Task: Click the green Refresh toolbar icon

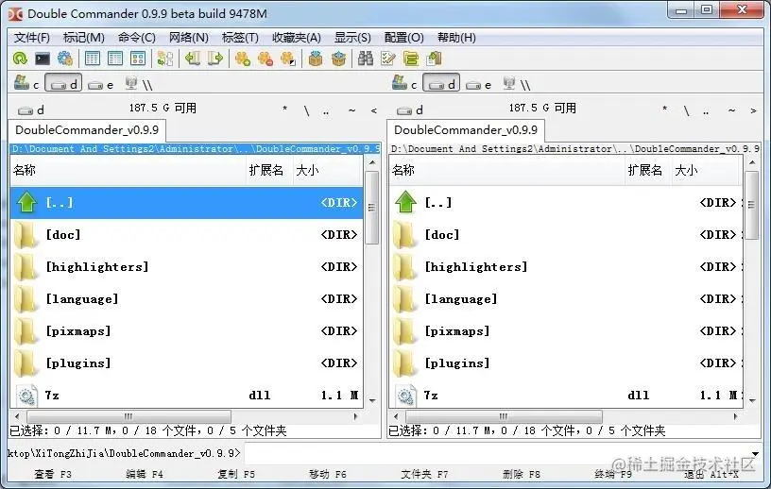Action: tap(20, 59)
